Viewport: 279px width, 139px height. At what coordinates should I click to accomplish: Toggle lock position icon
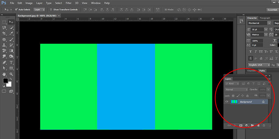pyautogui.click(x=242, y=96)
